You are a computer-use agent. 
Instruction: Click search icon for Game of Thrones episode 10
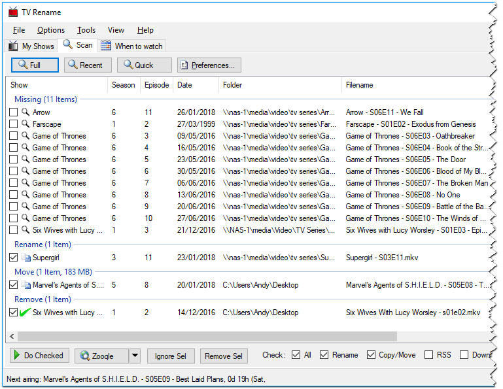(x=26, y=218)
